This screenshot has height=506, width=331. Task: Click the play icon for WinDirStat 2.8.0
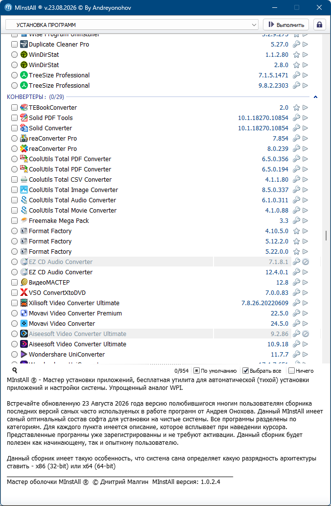click(x=305, y=65)
